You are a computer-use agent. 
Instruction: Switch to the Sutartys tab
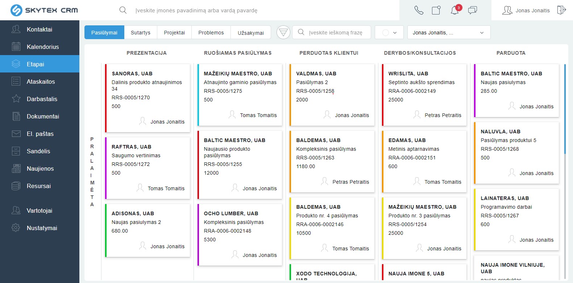click(x=141, y=32)
